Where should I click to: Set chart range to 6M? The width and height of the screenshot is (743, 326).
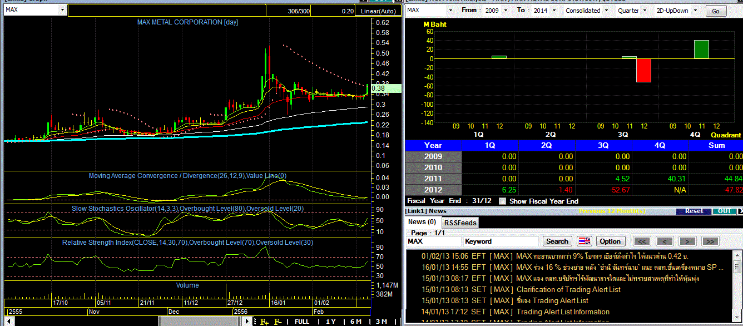pos(355,322)
